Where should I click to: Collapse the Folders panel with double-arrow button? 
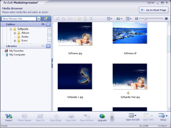(x=48, y=25)
